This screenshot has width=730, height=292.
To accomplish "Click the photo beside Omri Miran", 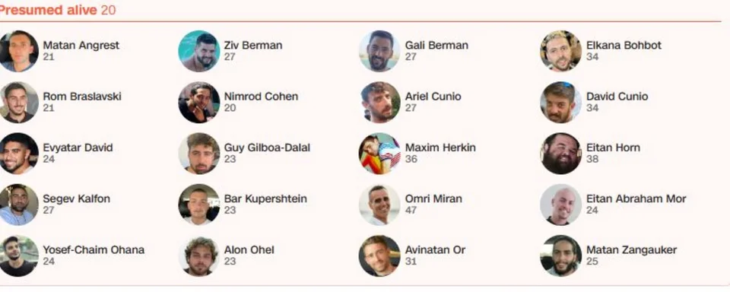I will point(379,205).
